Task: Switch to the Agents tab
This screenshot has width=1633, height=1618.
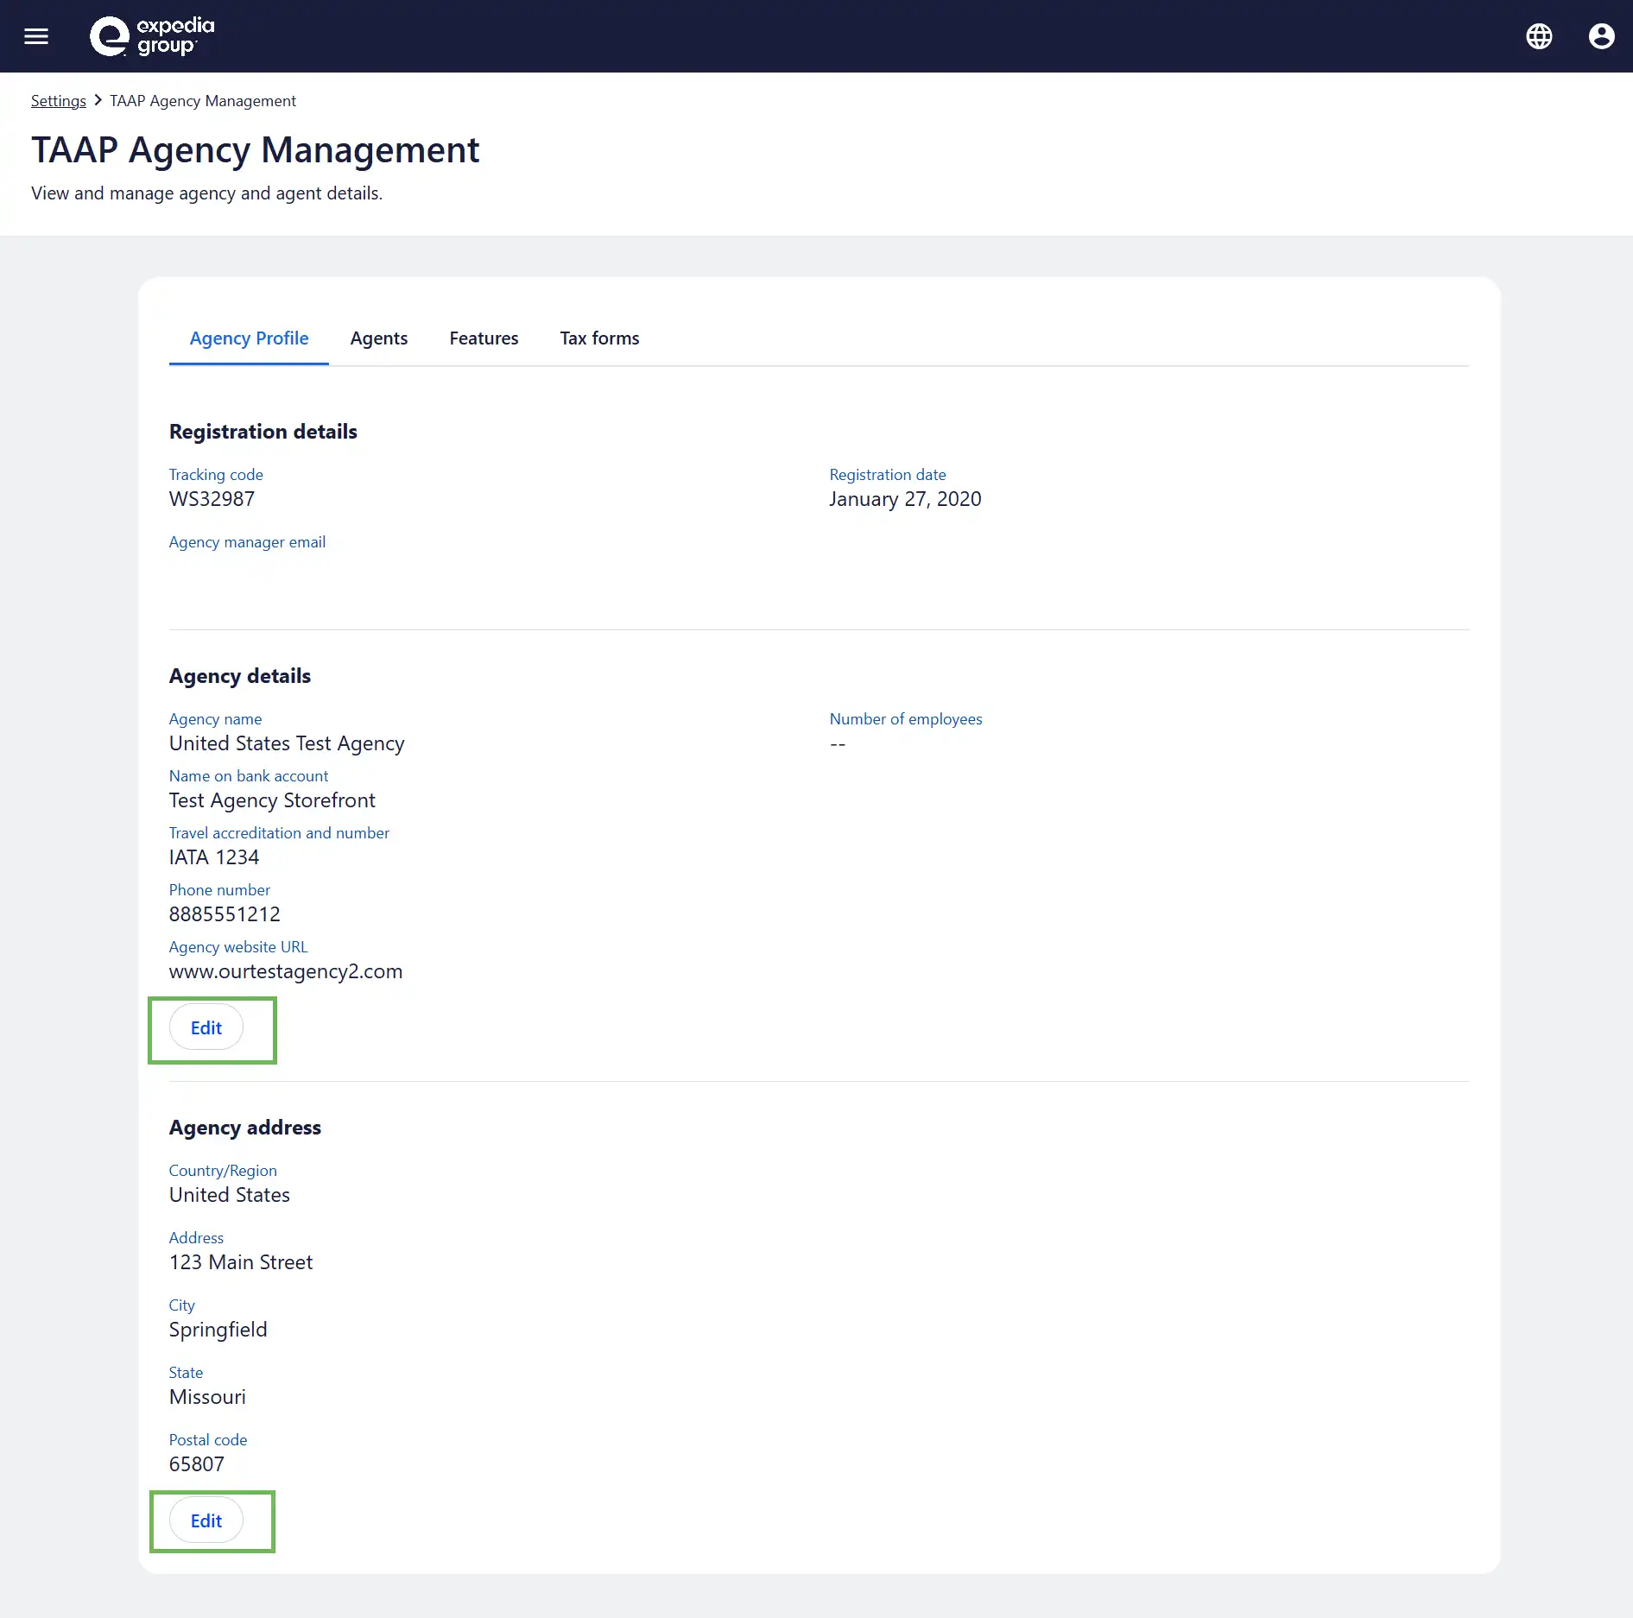Action: click(379, 338)
